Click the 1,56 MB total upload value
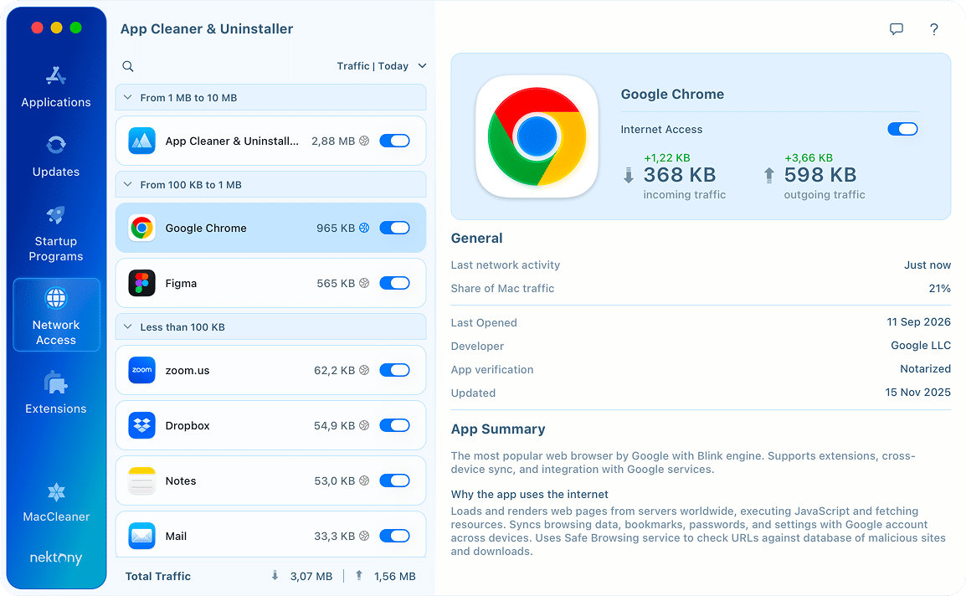Viewport: 966px width, 596px height. pyautogui.click(x=395, y=576)
